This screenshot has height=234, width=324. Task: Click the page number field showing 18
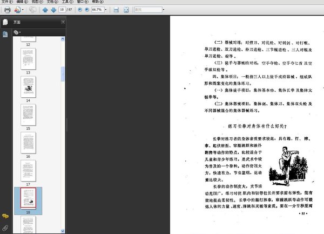(62, 10)
